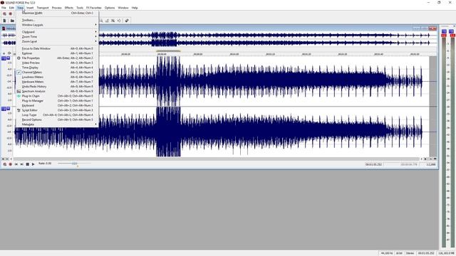Toggle Hardware Meters window

click(x=57, y=82)
